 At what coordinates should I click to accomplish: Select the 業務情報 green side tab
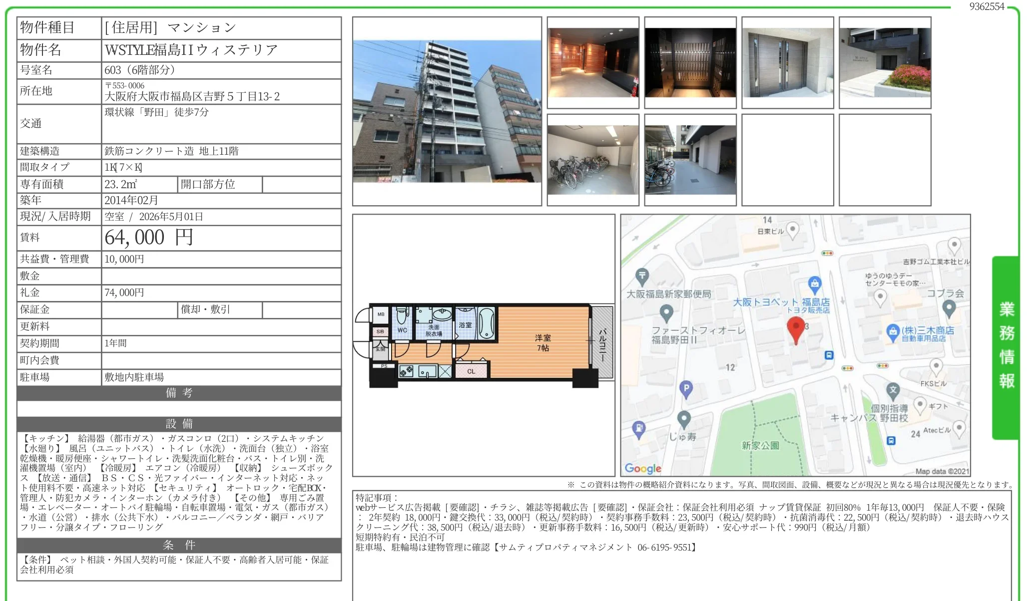pyautogui.click(x=1006, y=345)
